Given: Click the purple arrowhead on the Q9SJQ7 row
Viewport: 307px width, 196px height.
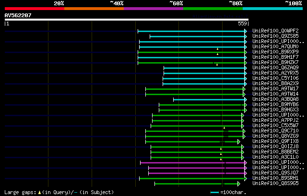Looking at the screenshot, I should (246, 174).
